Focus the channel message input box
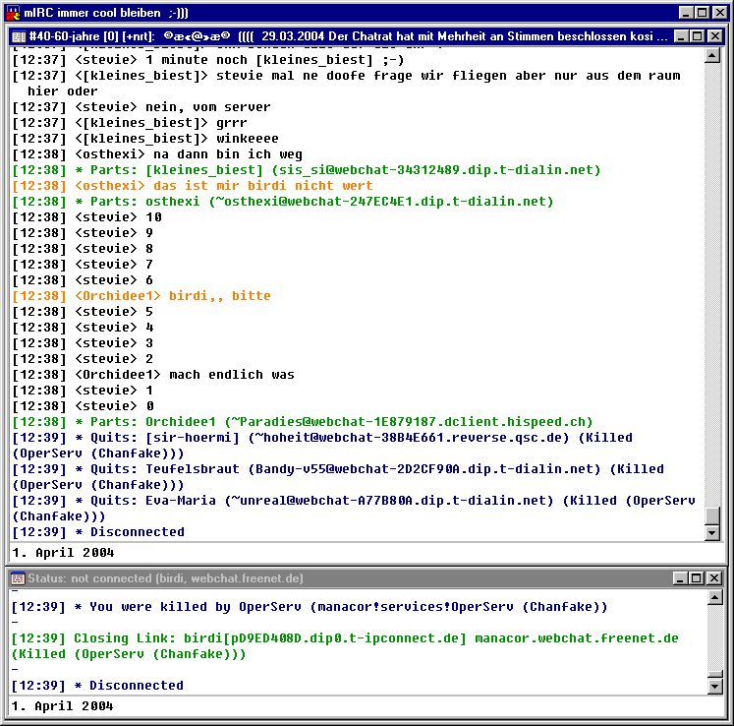 [x=364, y=553]
